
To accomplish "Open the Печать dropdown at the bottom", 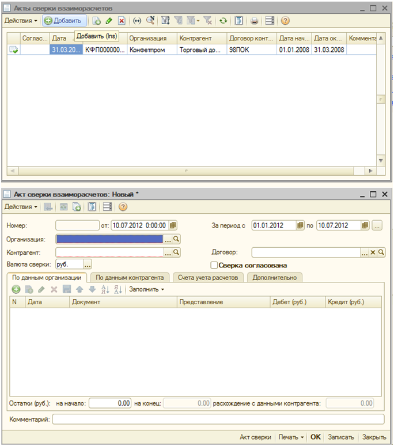I will 291,437.
